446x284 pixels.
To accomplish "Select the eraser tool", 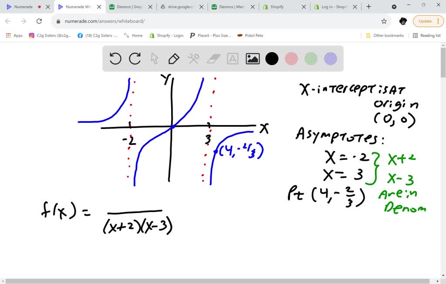I will click(x=213, y=58).
